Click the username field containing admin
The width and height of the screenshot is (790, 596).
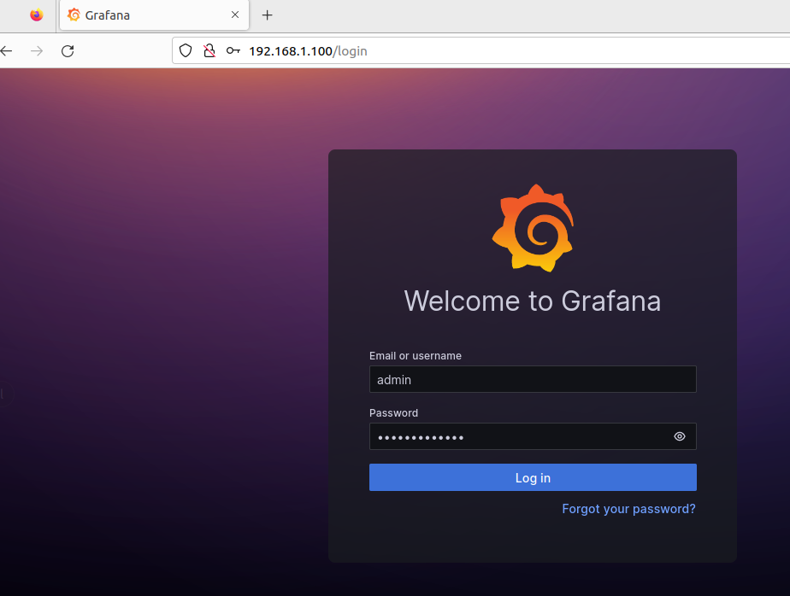coord(532,379)
